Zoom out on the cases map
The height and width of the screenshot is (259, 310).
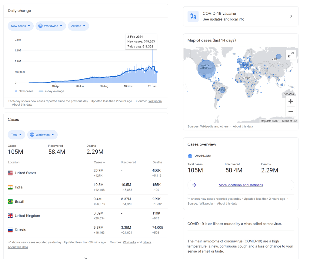coord(291,112)
